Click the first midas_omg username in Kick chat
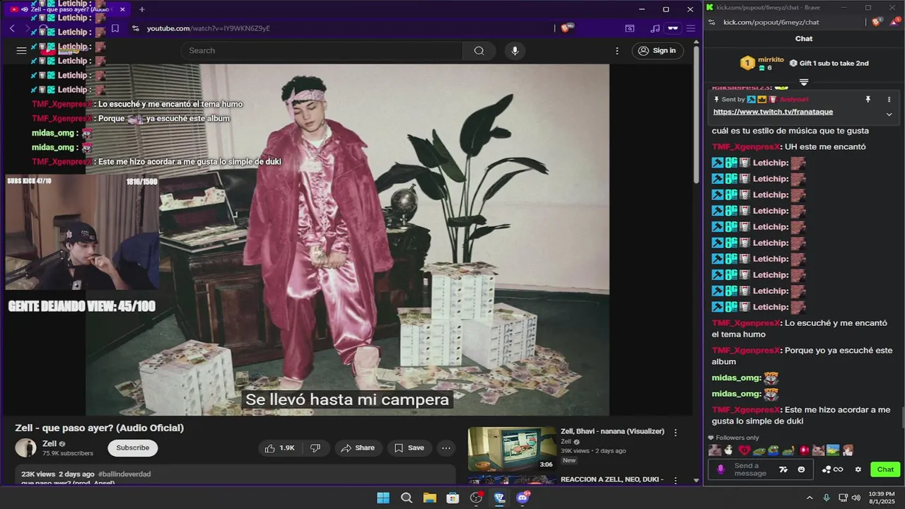Image resolution: width=905 pixels, height=509 pixels. [x=736, y=378]
